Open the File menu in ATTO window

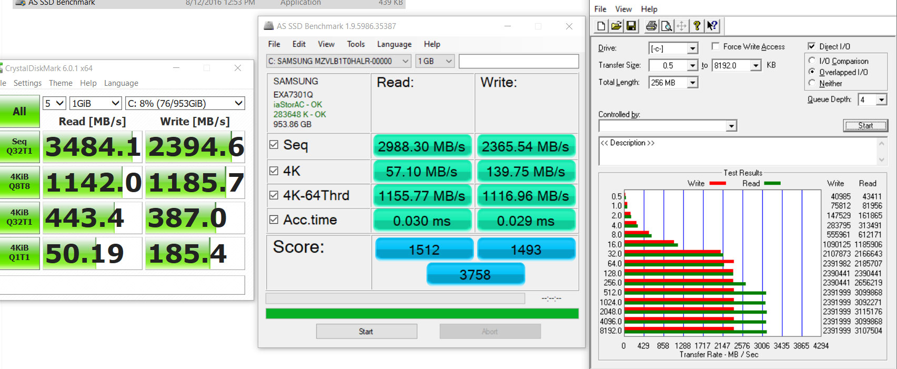coord(600,9)
